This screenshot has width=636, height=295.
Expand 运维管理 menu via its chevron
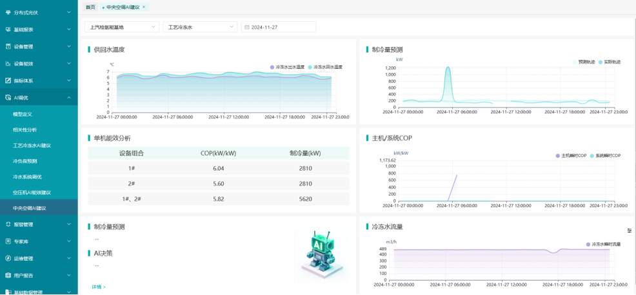click(x=69, y=258)
